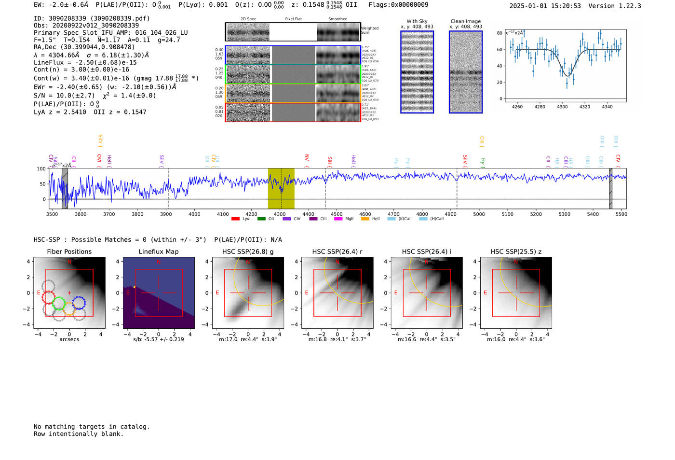
Task: Click the orange OVI line label above spectrum
Action: point(99,161)
